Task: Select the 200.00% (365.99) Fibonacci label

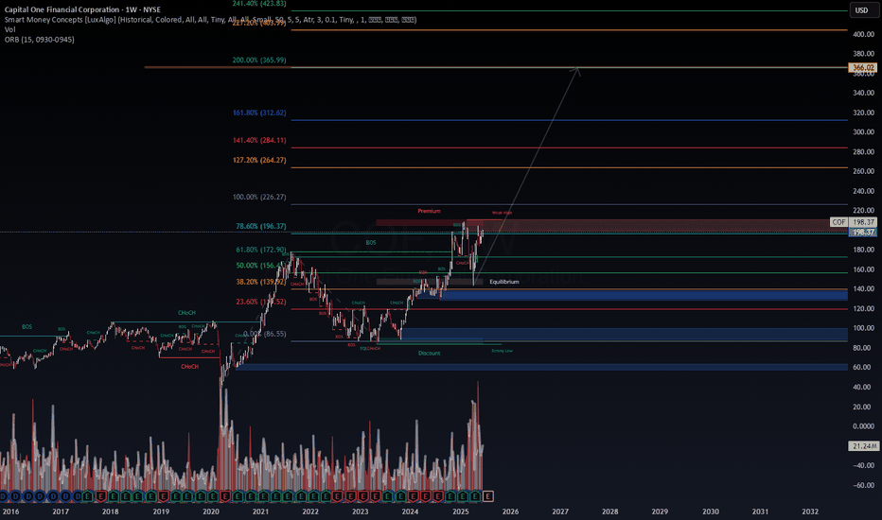Action: click(x=259, y=61)
